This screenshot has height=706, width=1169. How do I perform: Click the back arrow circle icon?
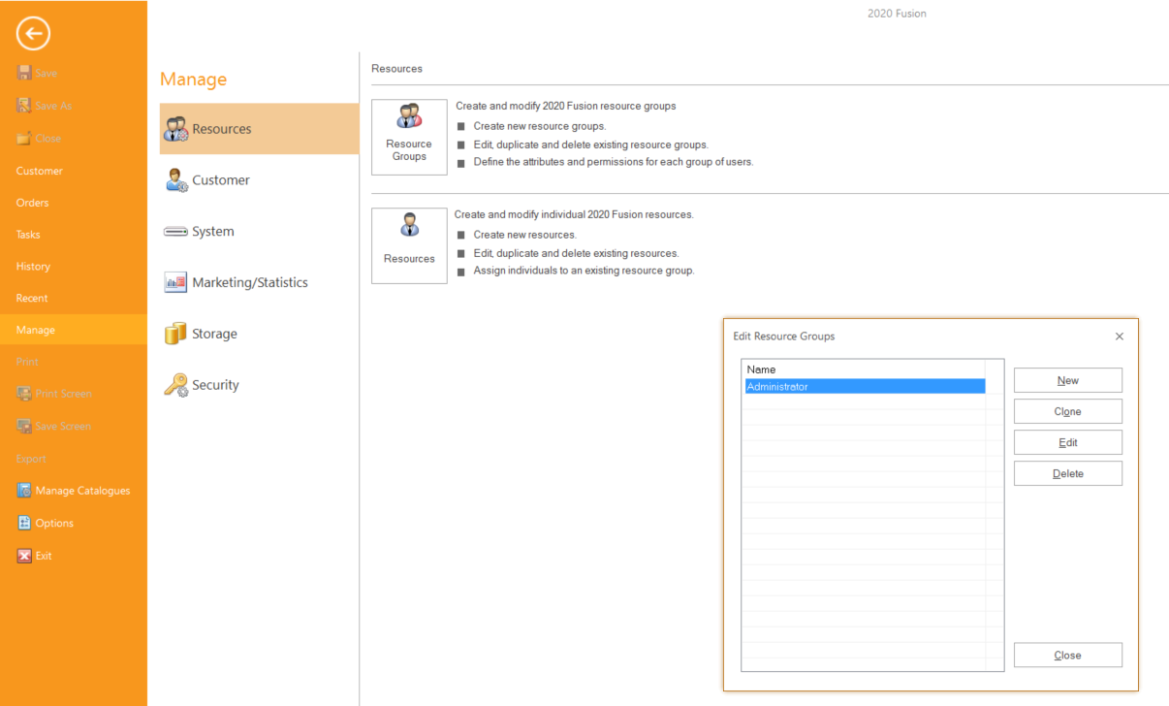point(33,34)
